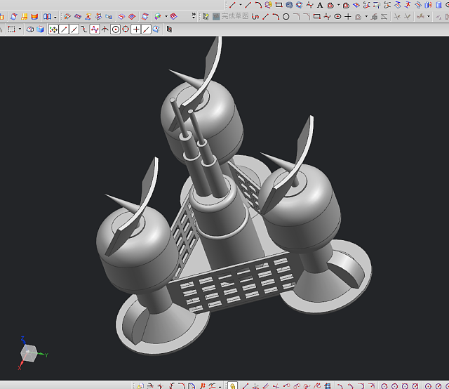The height and width of the screenshot is (389, 449).
Task: Choose the rectangle curve tool in the top toolbar
Action: click(x=279, y=5)
